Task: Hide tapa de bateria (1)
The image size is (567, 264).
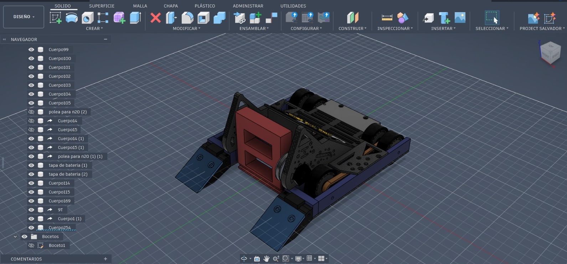Action: 31,165
